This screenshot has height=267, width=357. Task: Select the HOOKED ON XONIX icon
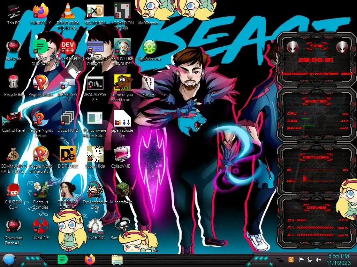coord(122,17)
